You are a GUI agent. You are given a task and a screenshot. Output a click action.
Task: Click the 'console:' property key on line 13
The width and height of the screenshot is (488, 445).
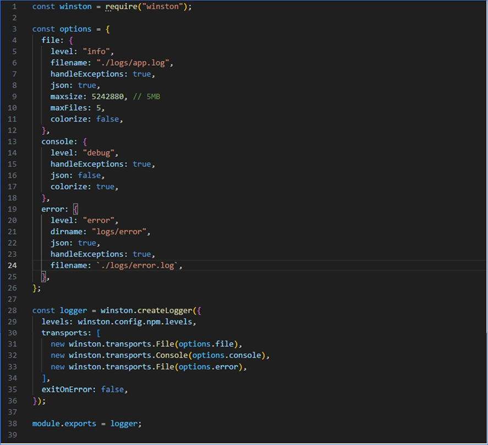59,142
